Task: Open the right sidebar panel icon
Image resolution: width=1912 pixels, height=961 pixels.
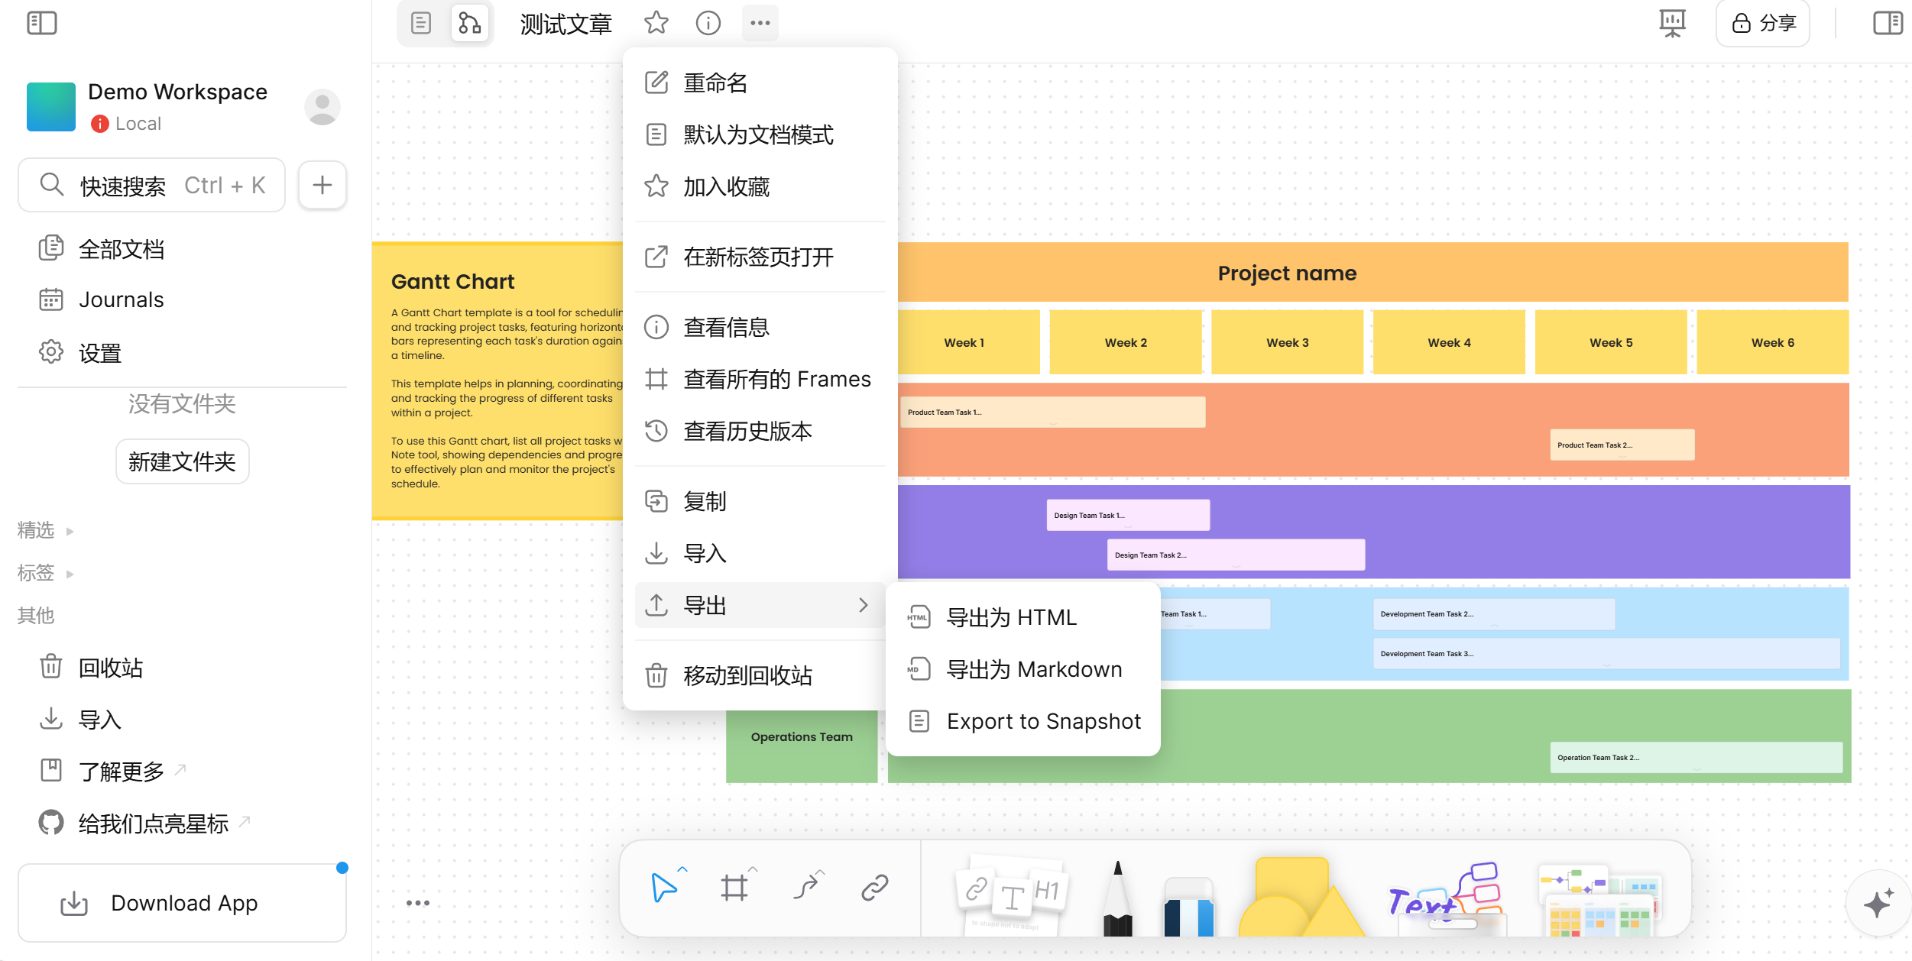Action: 1888,23
